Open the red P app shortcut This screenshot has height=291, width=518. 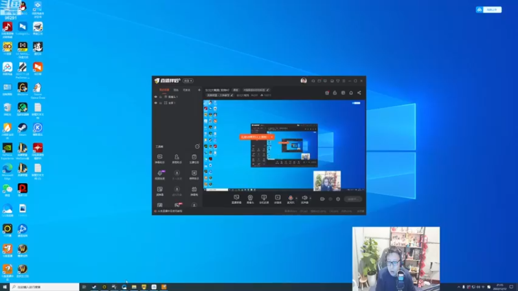(23, 190)
